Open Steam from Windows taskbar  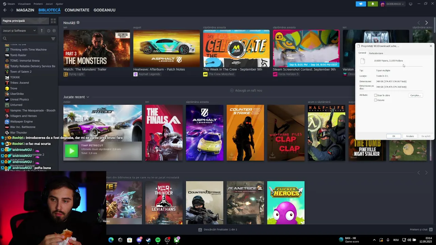click(148, 240)
